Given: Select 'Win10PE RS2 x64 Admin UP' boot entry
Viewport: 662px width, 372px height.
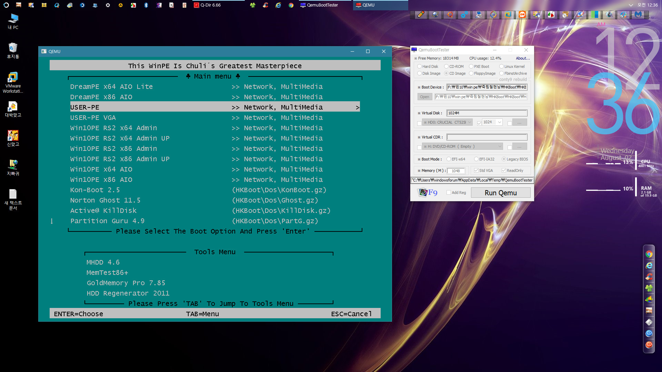Looking at the screenshot, I should coord(120,138).
